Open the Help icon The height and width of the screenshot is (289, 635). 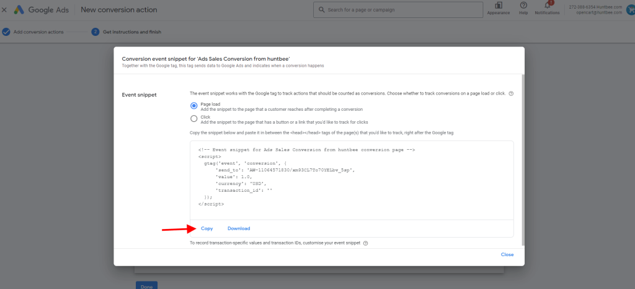click(523, 5)
